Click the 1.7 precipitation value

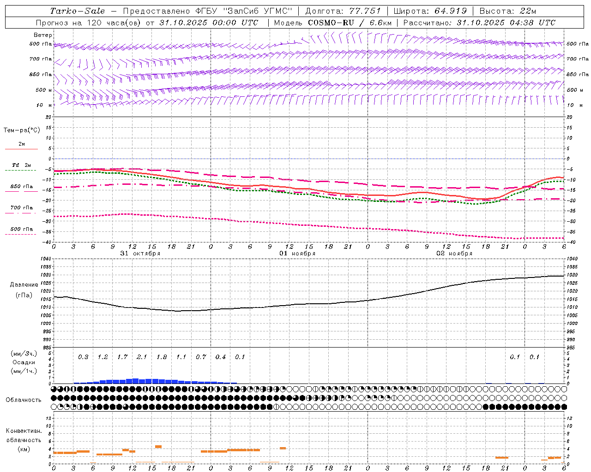[122, 357]
